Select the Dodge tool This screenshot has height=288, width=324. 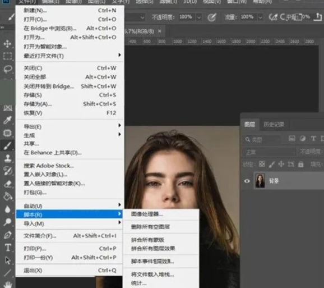7,222
